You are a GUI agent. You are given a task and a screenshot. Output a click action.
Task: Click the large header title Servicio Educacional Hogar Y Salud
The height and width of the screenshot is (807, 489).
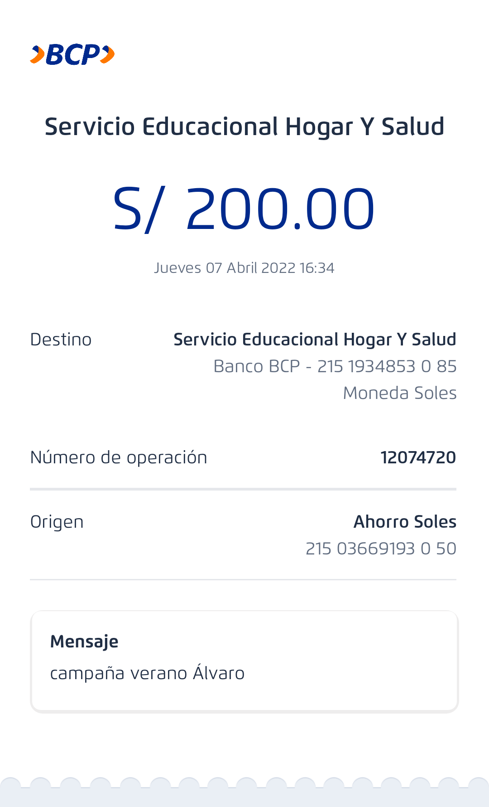point(244,126)
